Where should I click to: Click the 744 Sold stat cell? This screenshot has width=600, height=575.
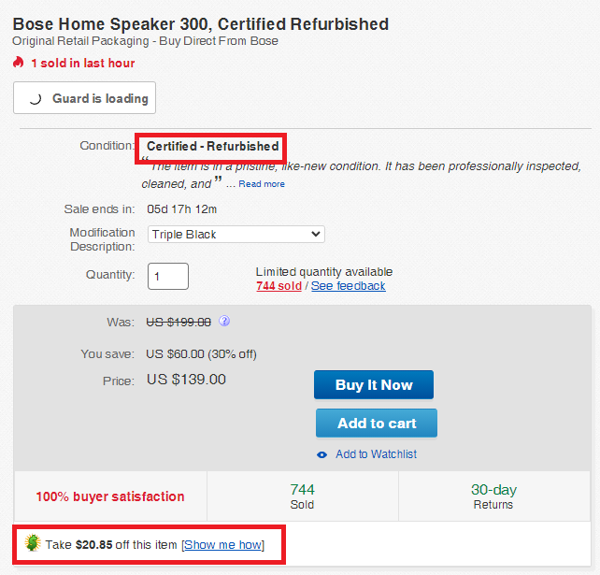(302, 496)
